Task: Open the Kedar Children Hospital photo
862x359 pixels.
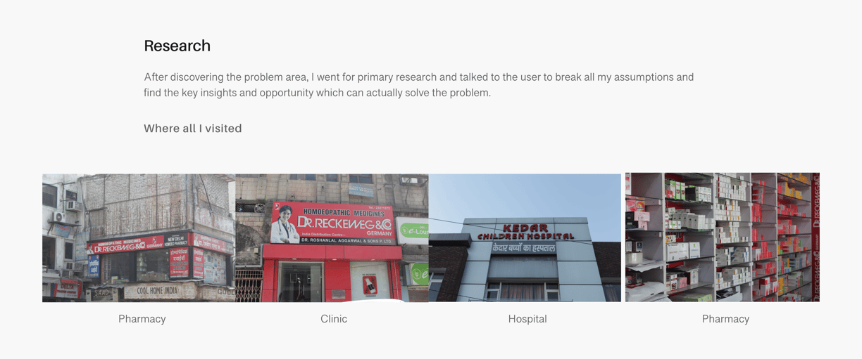Action: pyautogui.click(x=525, y=238)
